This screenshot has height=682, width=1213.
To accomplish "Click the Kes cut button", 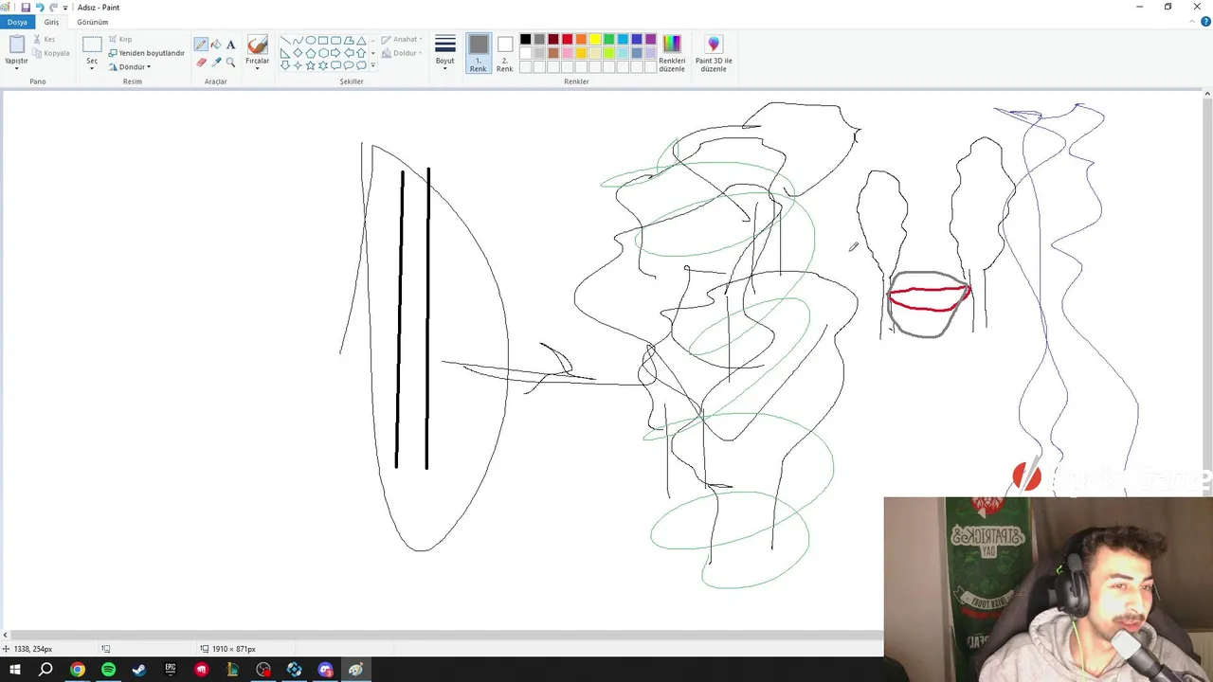I will pos(45,39).
